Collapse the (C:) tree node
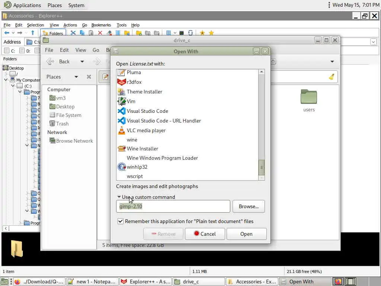381x286 pixels. pyautogui.click(x=13, y=86)
